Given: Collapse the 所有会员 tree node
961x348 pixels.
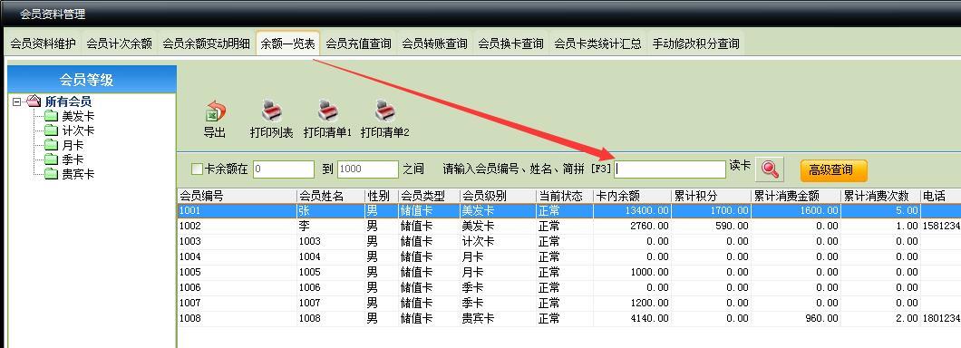Looking at the screenshot, I should pos(17,101).
